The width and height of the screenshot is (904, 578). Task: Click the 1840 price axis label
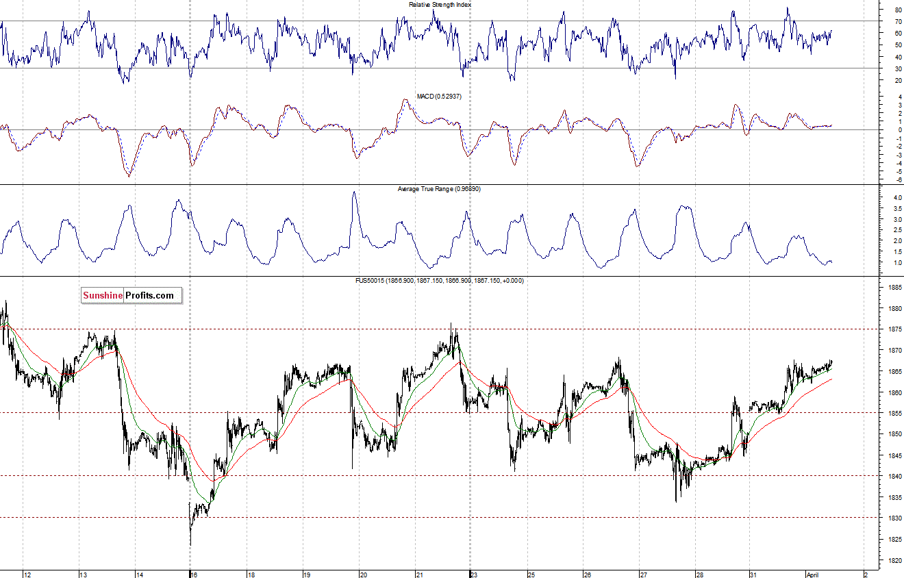coord(895,477)
